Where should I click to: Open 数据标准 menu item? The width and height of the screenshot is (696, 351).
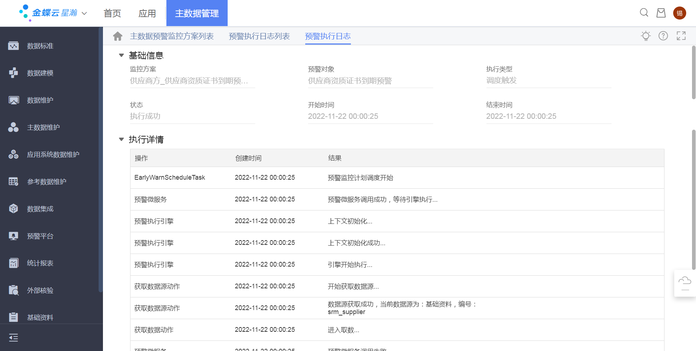[40, 46]
